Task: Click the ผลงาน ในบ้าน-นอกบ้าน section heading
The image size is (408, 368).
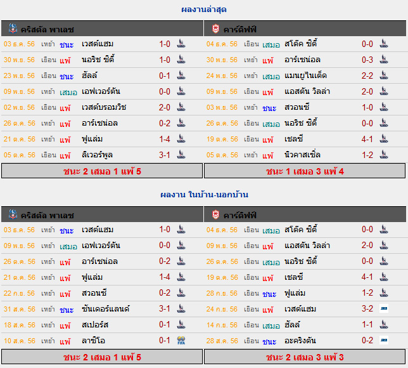Action: 204,194
